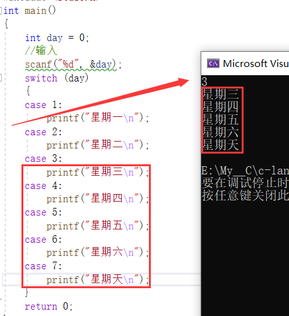Click the input "3" in the console

(204, 82)
